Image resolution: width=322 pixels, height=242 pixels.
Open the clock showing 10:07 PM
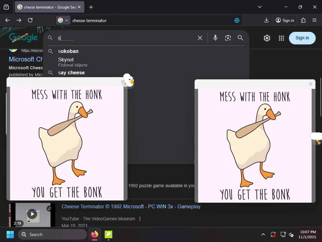[307, 234]
